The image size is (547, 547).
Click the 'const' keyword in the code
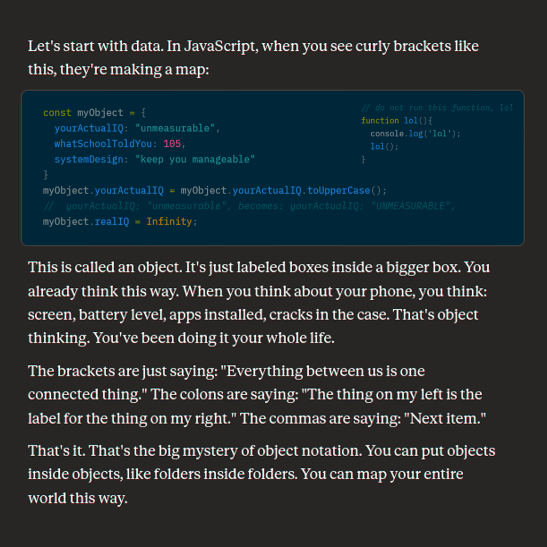point(57,113)
